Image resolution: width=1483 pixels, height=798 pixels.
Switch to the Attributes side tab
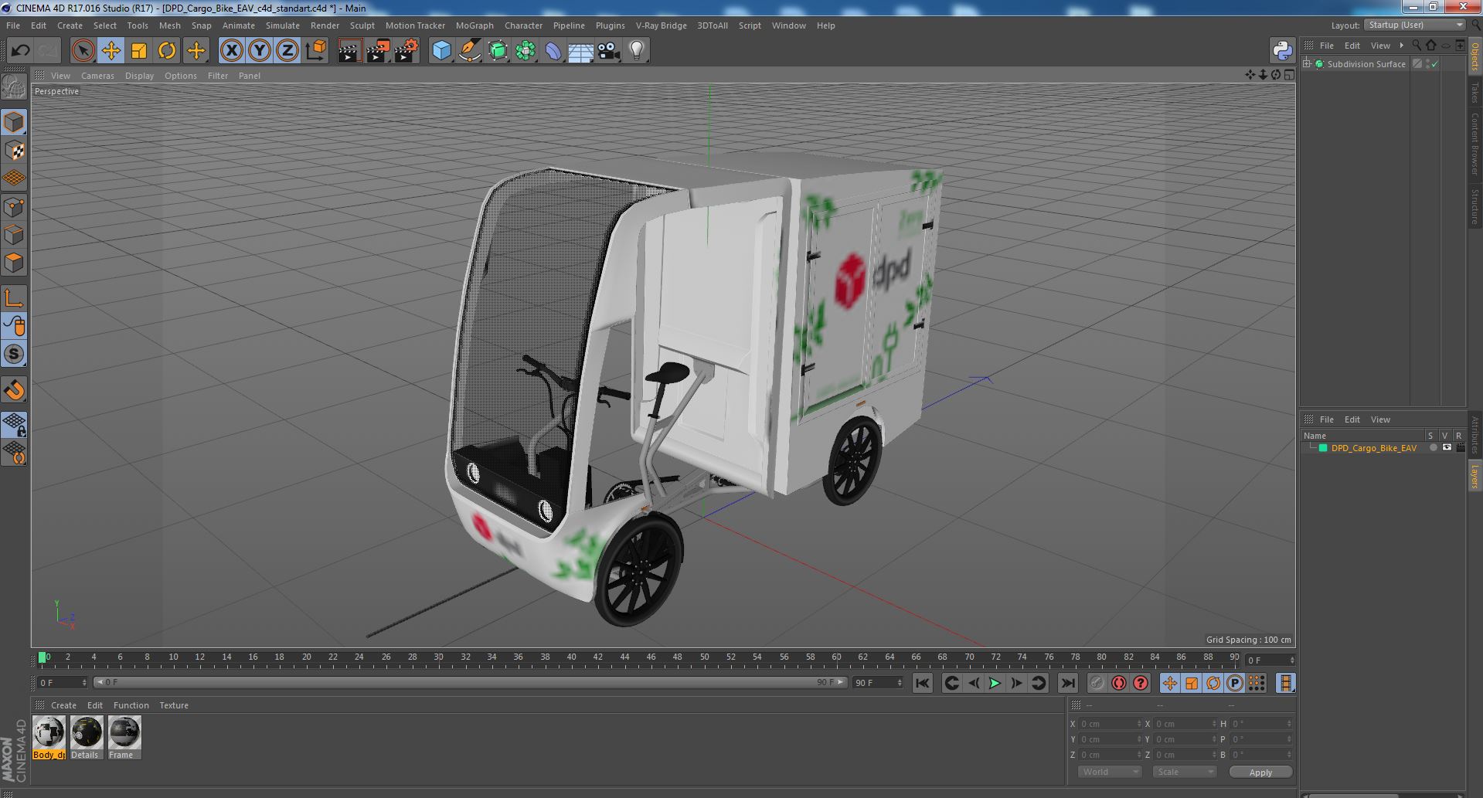1475,435
